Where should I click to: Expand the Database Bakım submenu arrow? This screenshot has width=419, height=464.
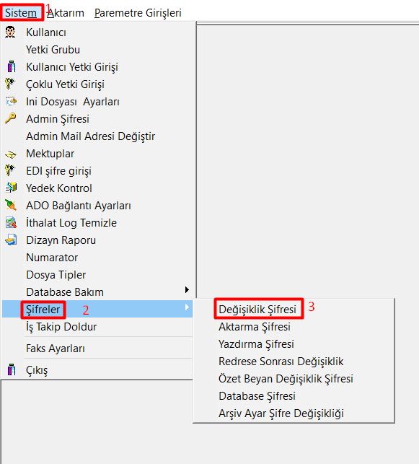187,289
